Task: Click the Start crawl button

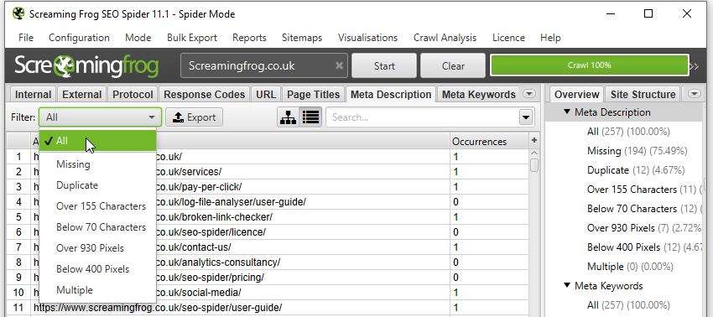Action: tap(384, 66)
